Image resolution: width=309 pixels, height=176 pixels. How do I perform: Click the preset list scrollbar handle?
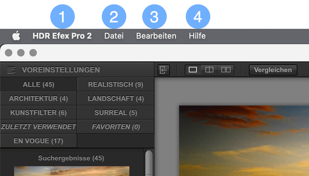click(149, 163)
